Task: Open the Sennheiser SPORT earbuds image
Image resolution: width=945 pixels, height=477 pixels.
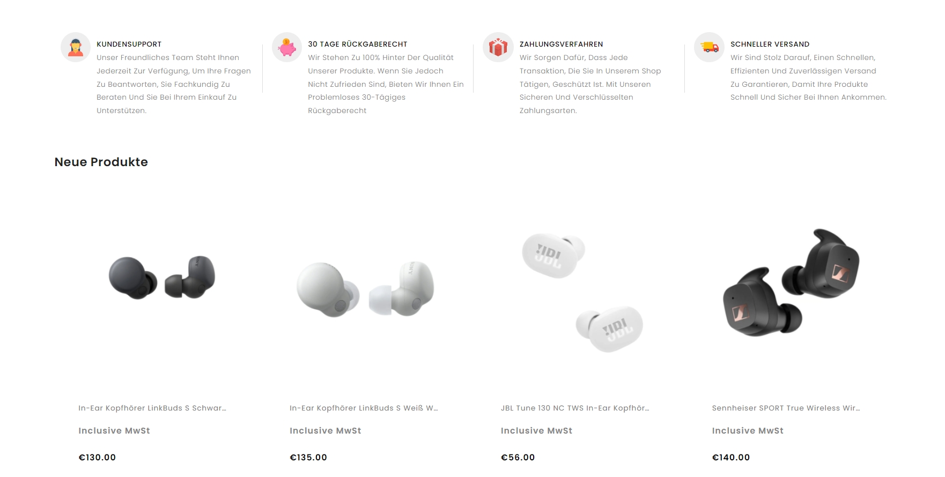Action: coord(791,282)
